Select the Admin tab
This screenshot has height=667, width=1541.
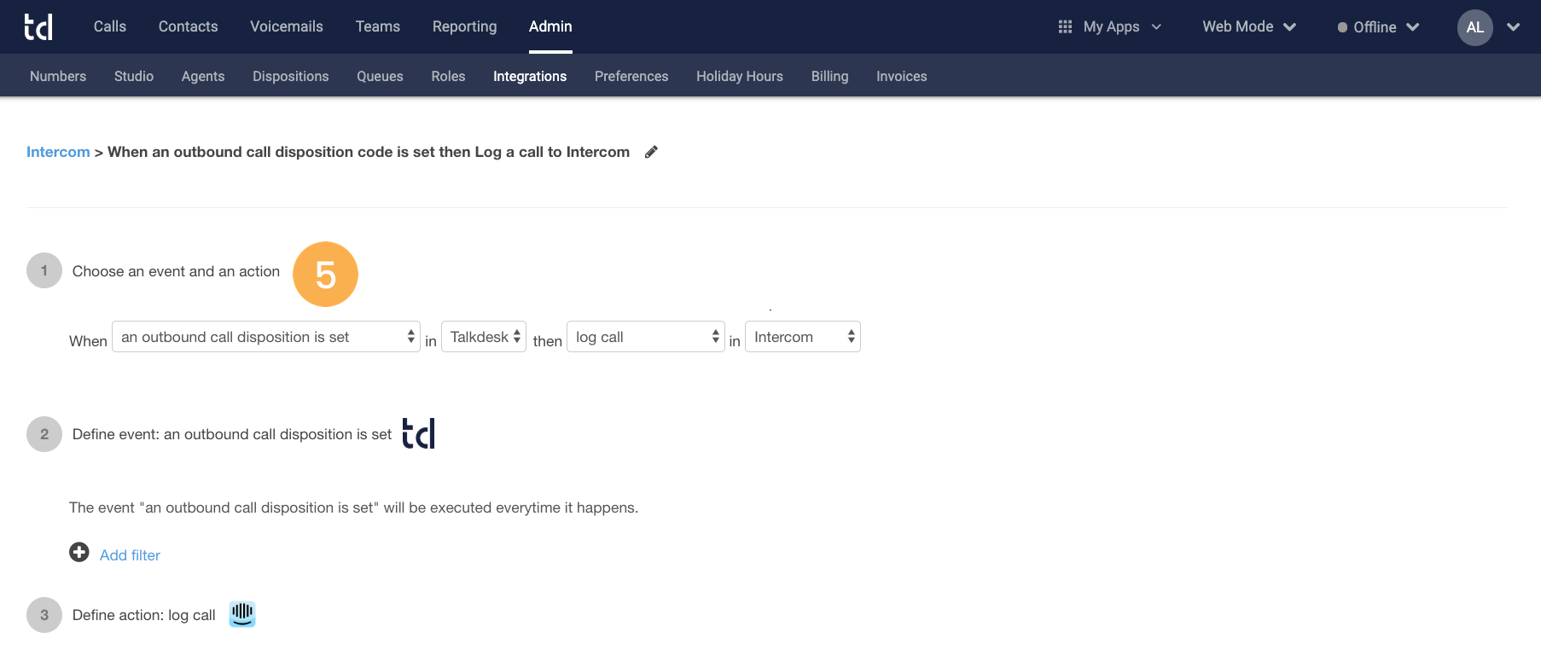[550, 26]
